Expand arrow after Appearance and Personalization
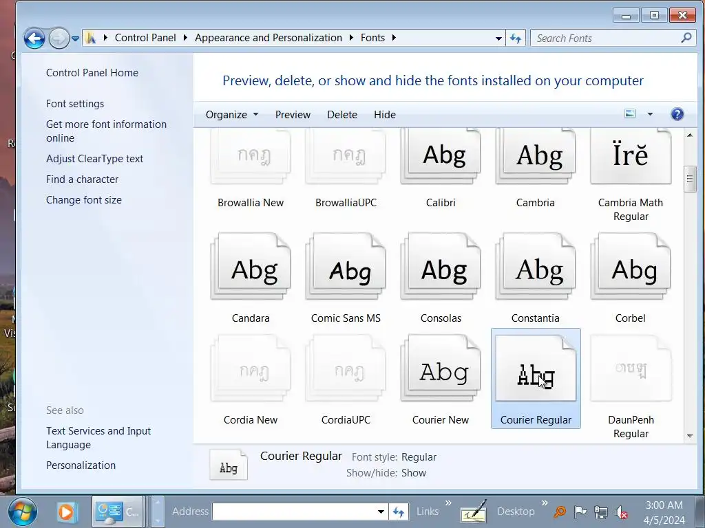The image size is (705, 528). coord(351,38)
